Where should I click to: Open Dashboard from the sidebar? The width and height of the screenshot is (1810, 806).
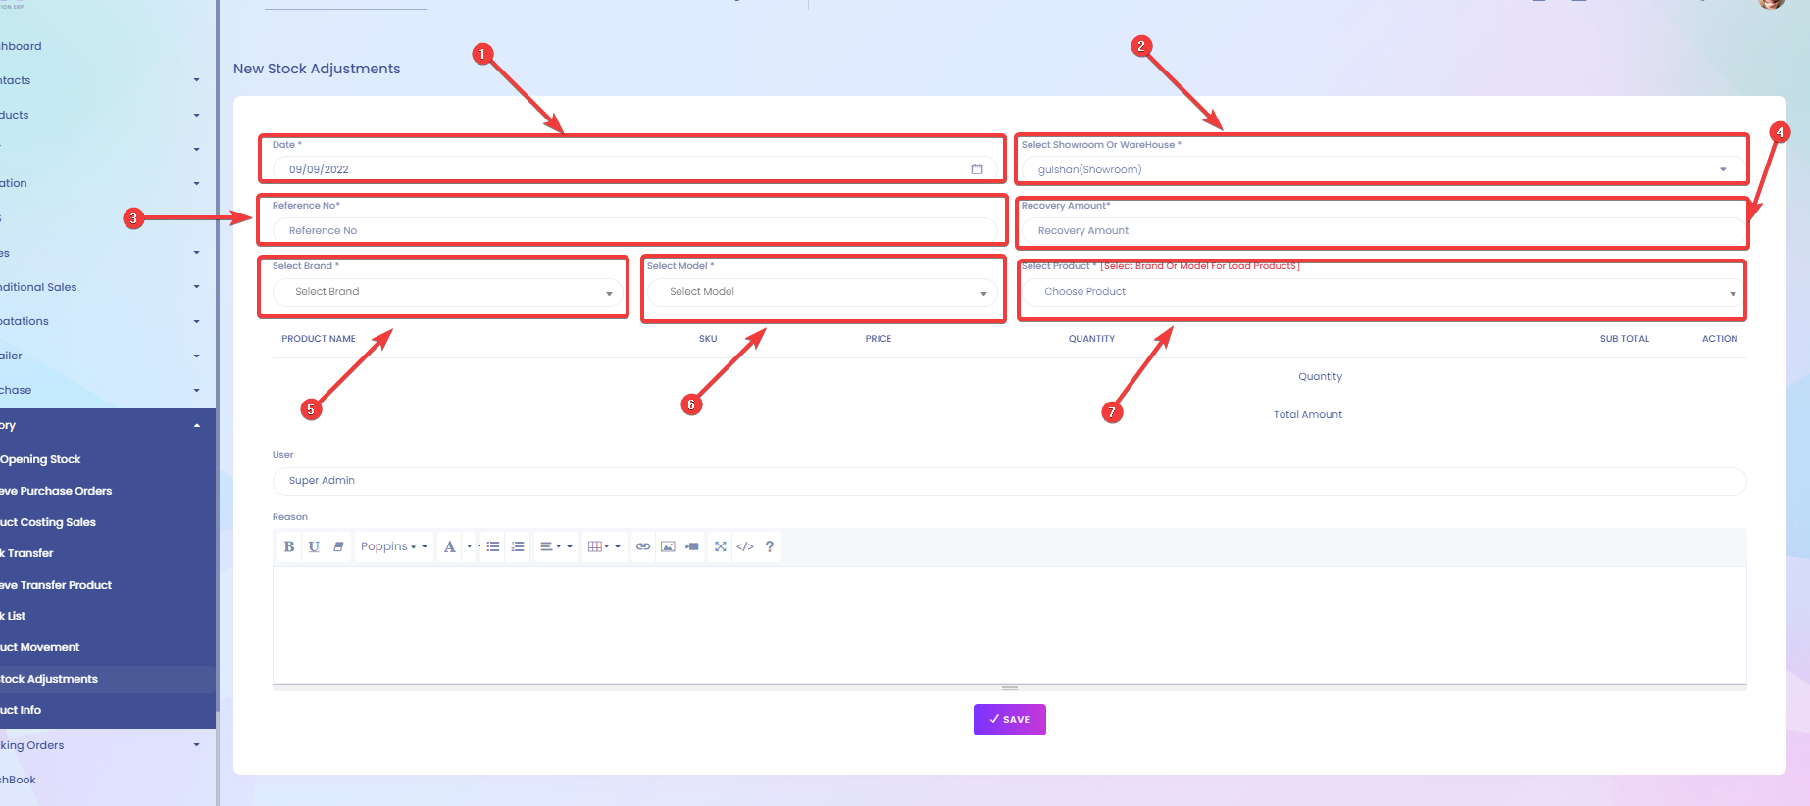click(21, 46)
